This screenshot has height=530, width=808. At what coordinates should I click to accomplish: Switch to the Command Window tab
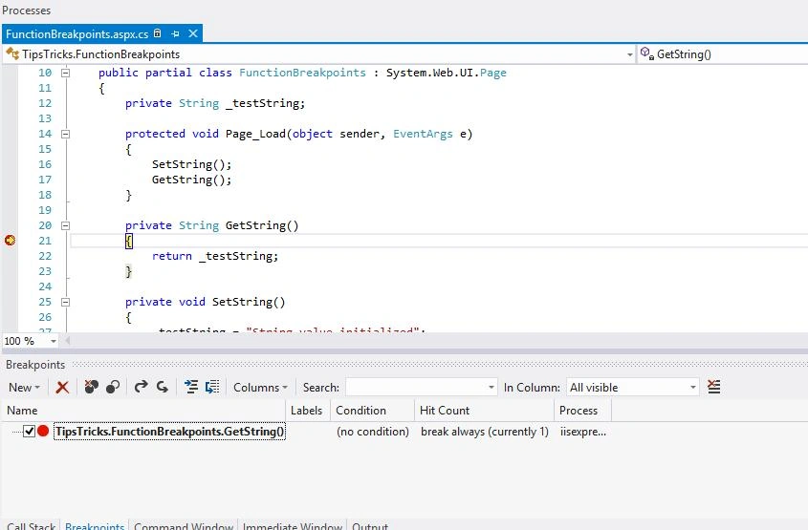[184, 526]
